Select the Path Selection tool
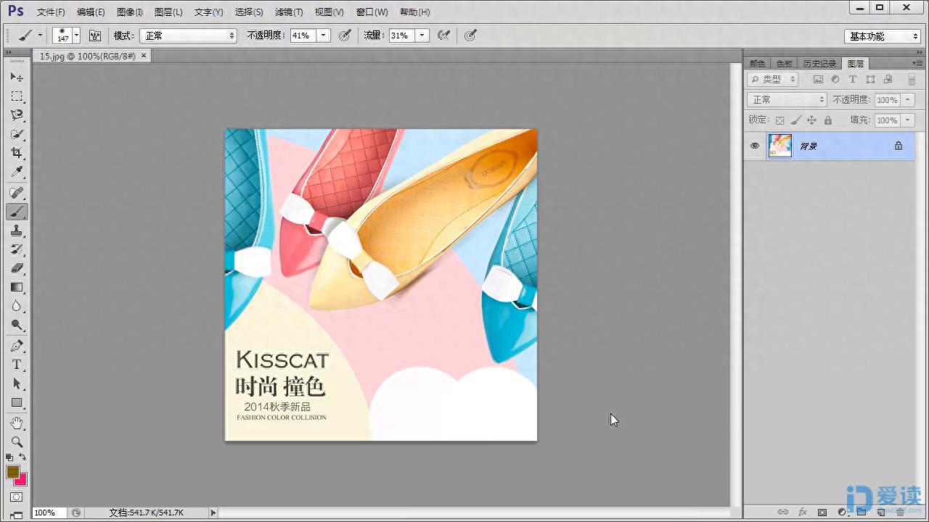The width and height of the screenshot is (929, 522). pyautogui.click(x=17, y=384)
